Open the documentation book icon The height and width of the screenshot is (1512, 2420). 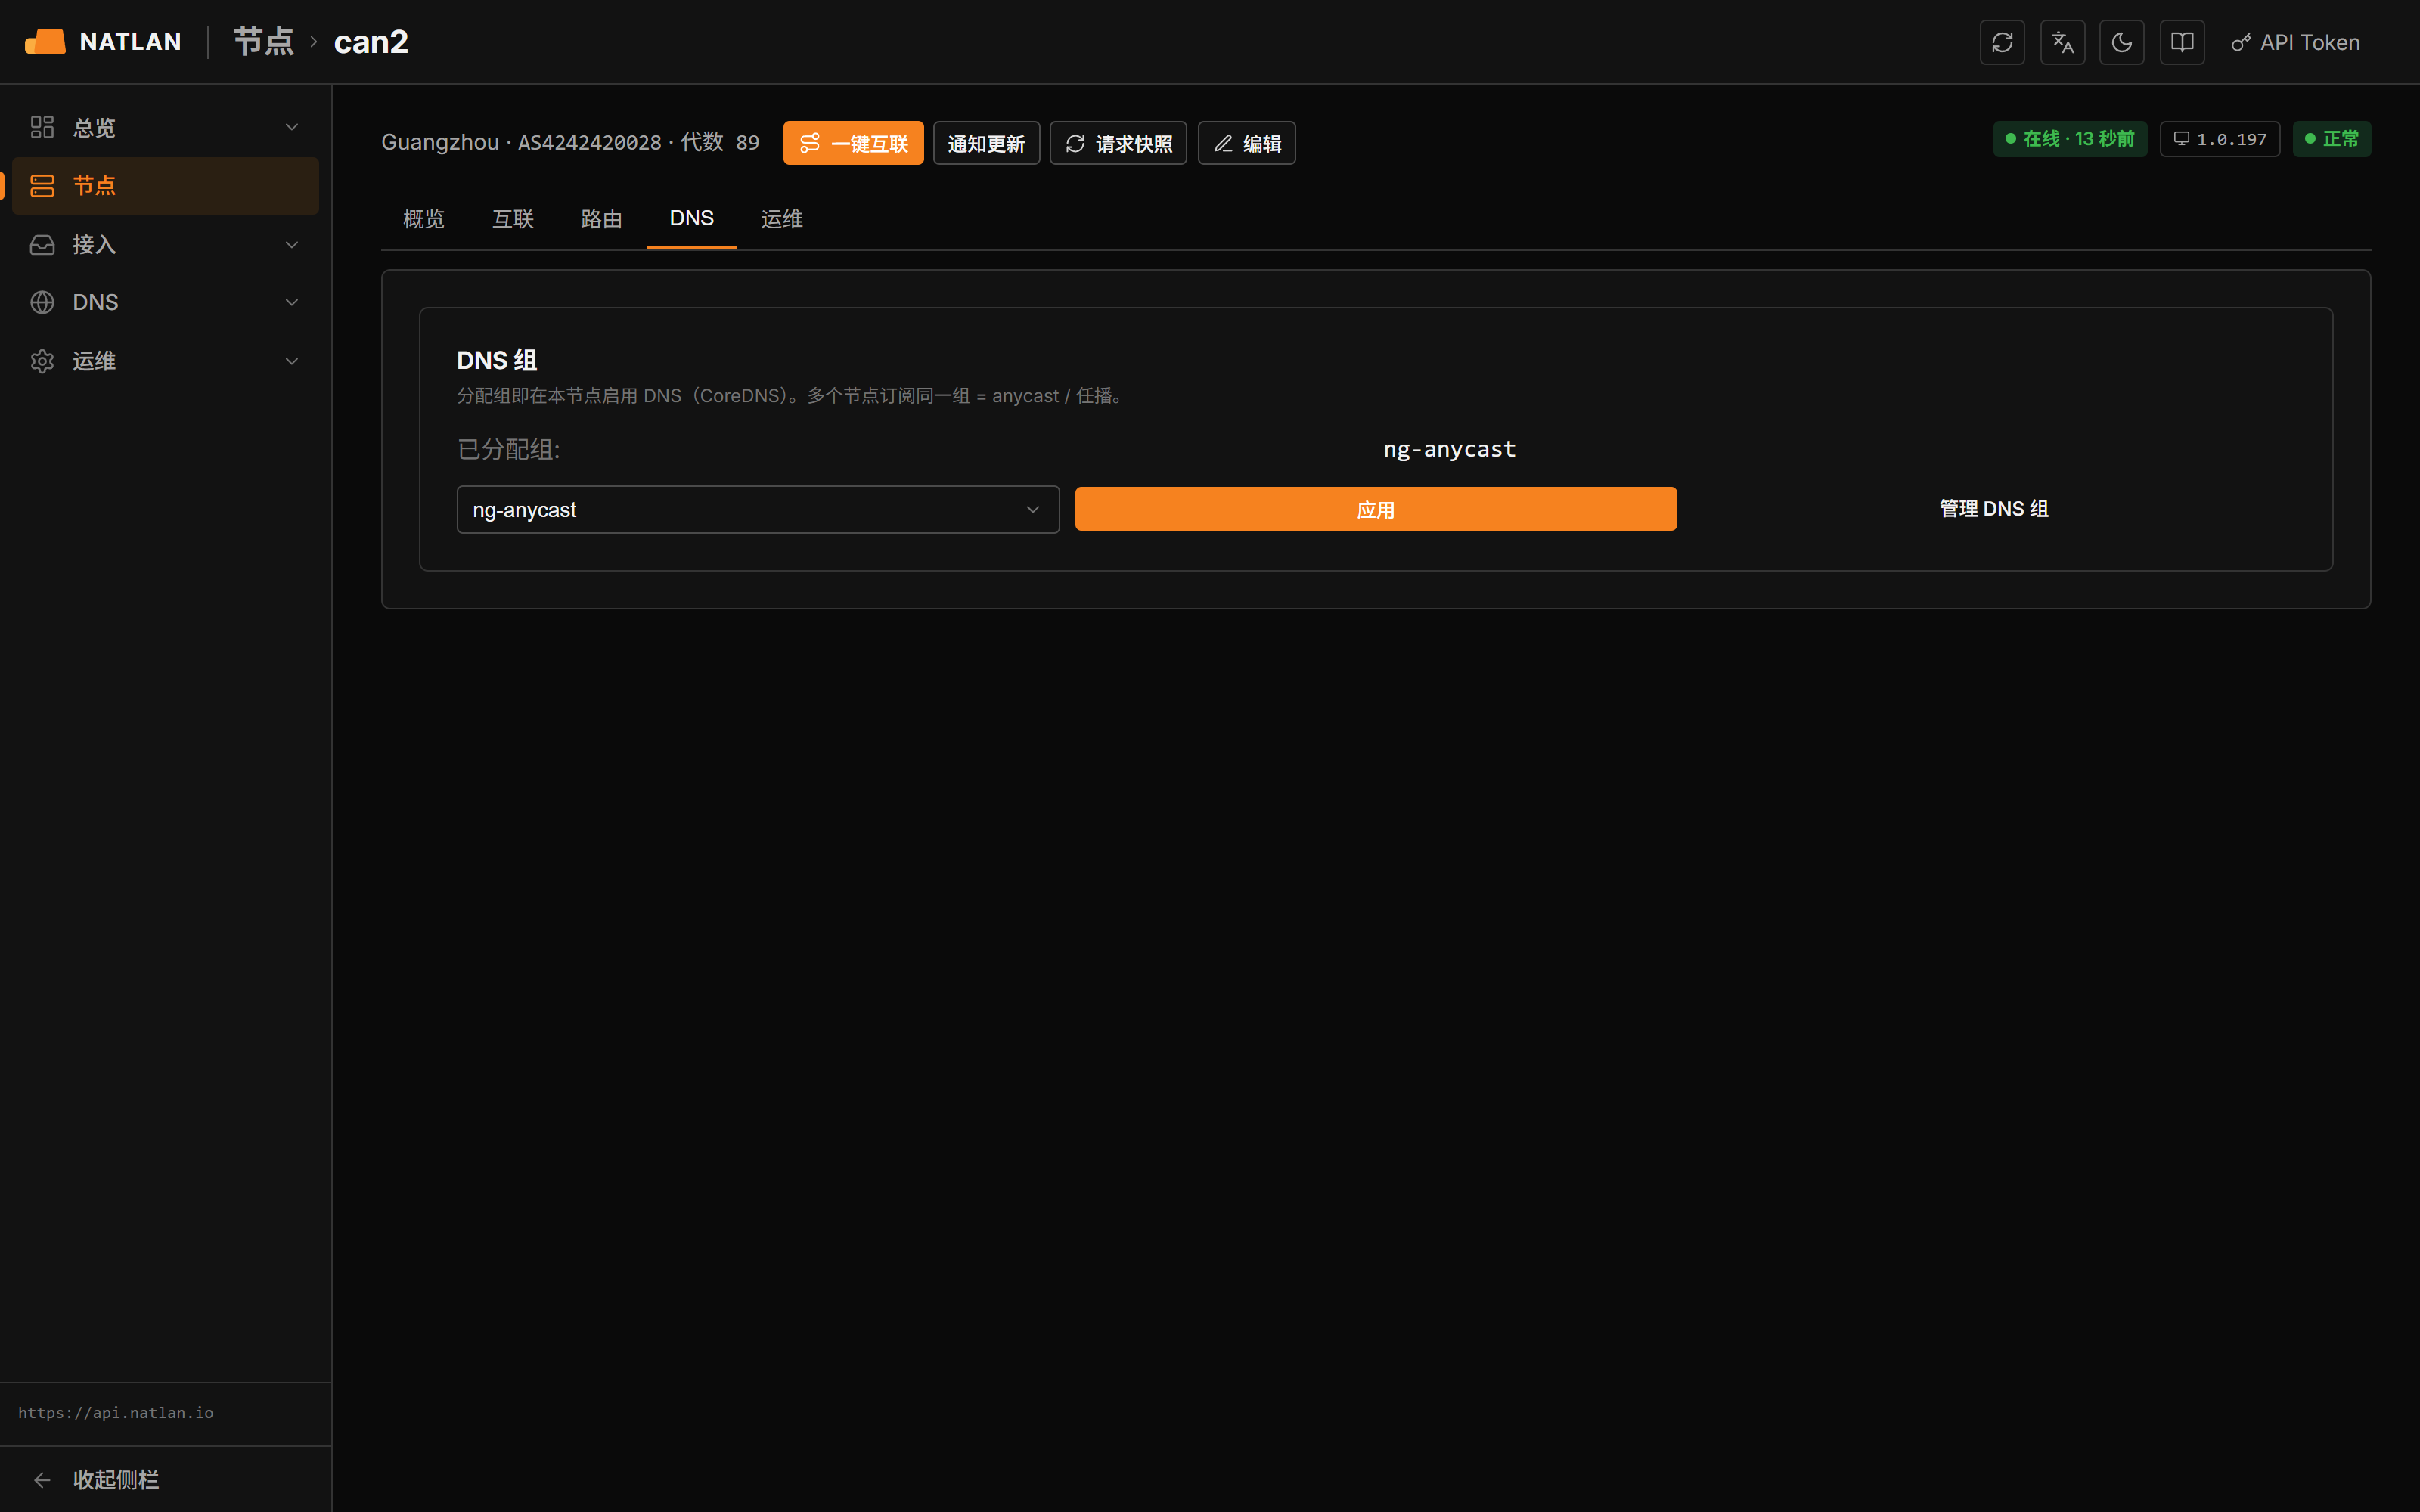click(x=2182, y=42)
